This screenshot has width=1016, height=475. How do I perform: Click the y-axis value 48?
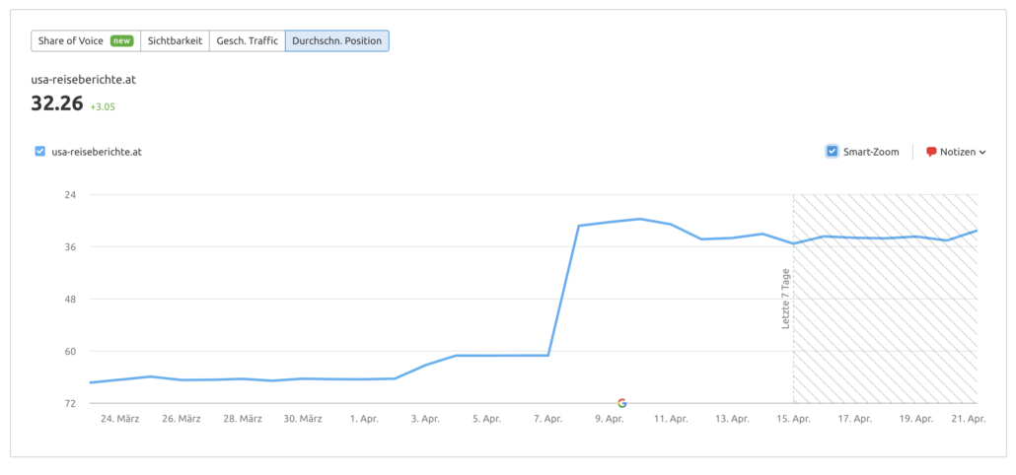click(x=69, y=299)
